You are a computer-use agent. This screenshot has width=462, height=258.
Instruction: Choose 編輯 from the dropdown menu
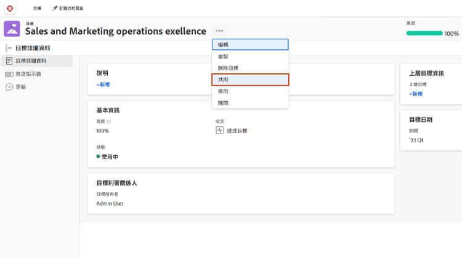click(249, 44)
